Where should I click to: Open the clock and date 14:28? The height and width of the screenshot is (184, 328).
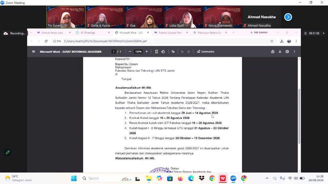click(316, 178)
